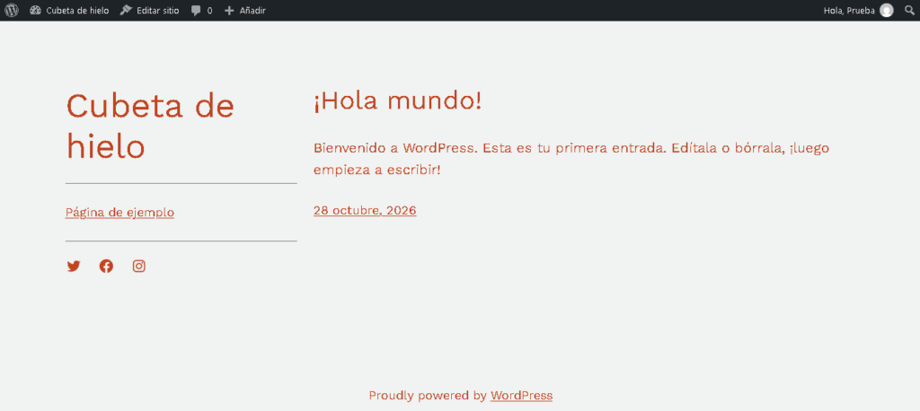Visit the Twitter social icon
The width and height of the screenshot is (920, 411).
pyautogui.click(x=74, y=267)
